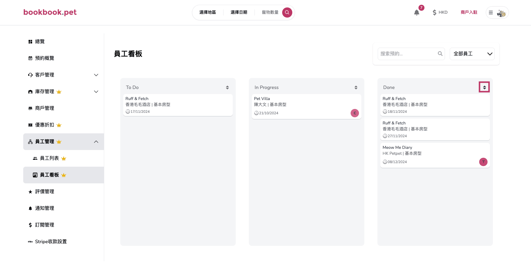Change currency from HKD
531x278 pixels.
coord(440,13)
